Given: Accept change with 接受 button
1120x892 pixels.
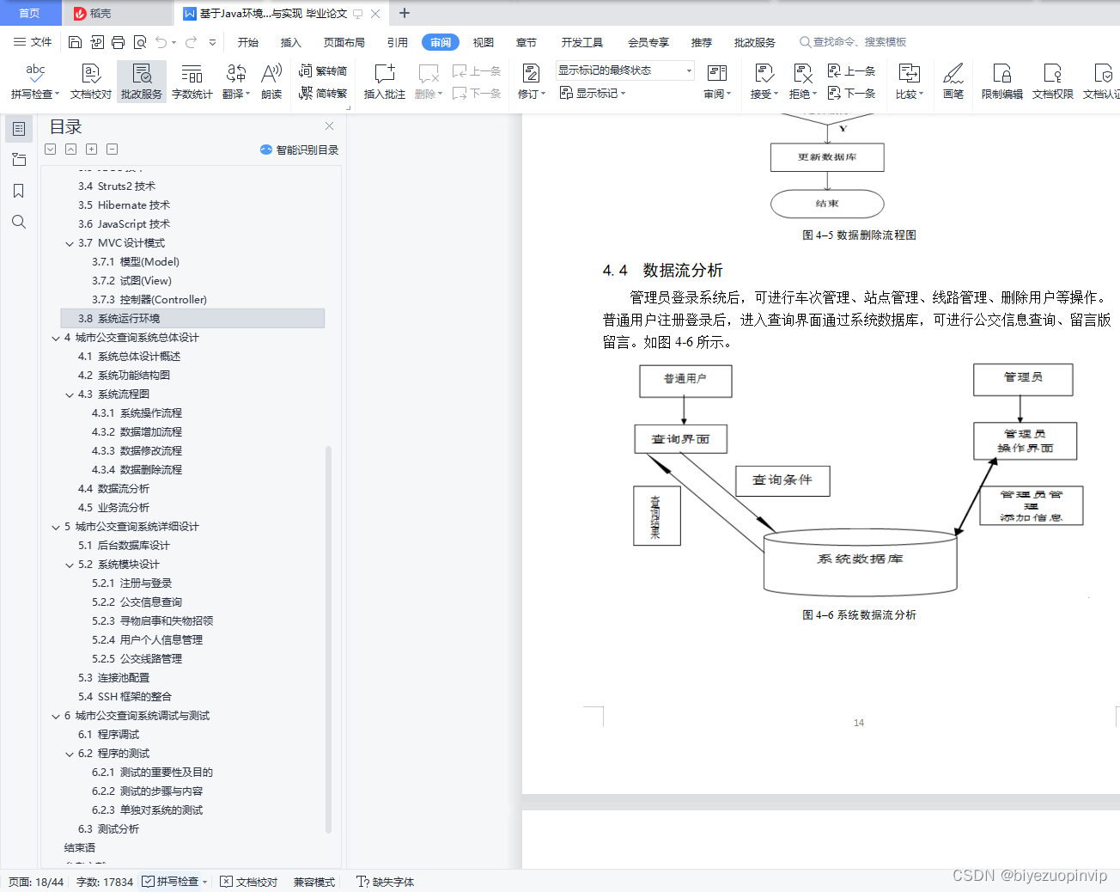Looking at the screenshot, I should [764, 82].
